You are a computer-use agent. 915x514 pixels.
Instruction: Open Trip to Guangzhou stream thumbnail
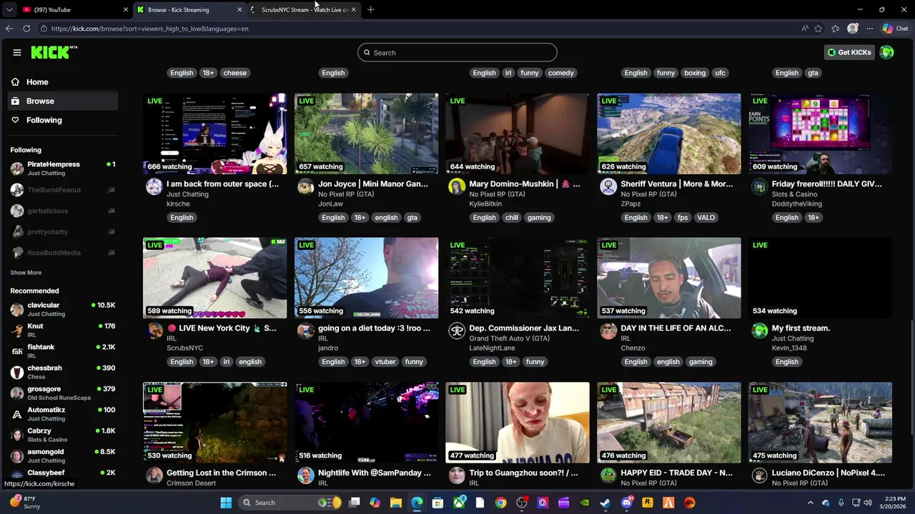[518, 423]
